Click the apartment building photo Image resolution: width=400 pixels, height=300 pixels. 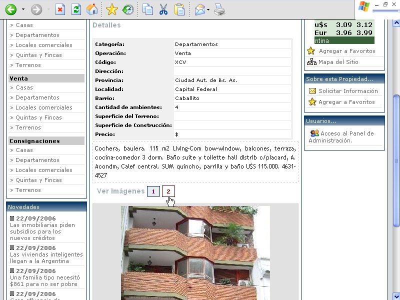(195, 253)
